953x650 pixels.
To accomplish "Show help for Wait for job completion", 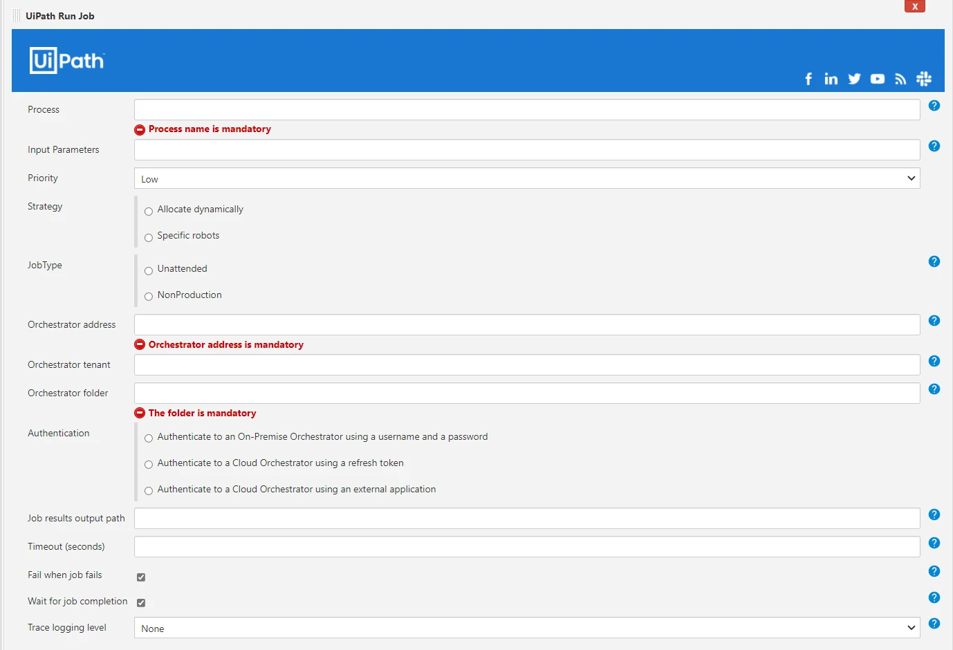I will [x=934, y=597].
